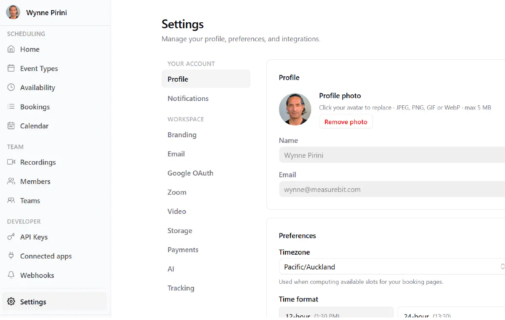Open the Pacific/Auckland timezone dropdown
This screenshot has width=505, height=320.
[x=392, y=267]
